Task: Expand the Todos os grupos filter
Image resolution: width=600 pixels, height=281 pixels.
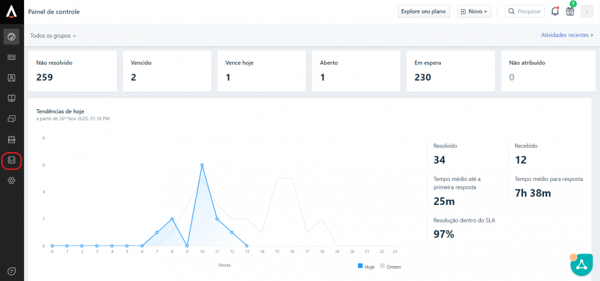Action: point(53,36)
